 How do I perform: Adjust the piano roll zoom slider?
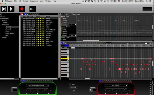click(133, 43)
